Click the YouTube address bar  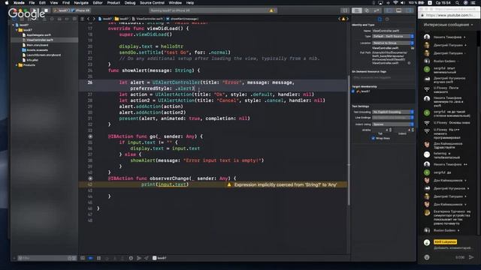[x=448, y=15]
